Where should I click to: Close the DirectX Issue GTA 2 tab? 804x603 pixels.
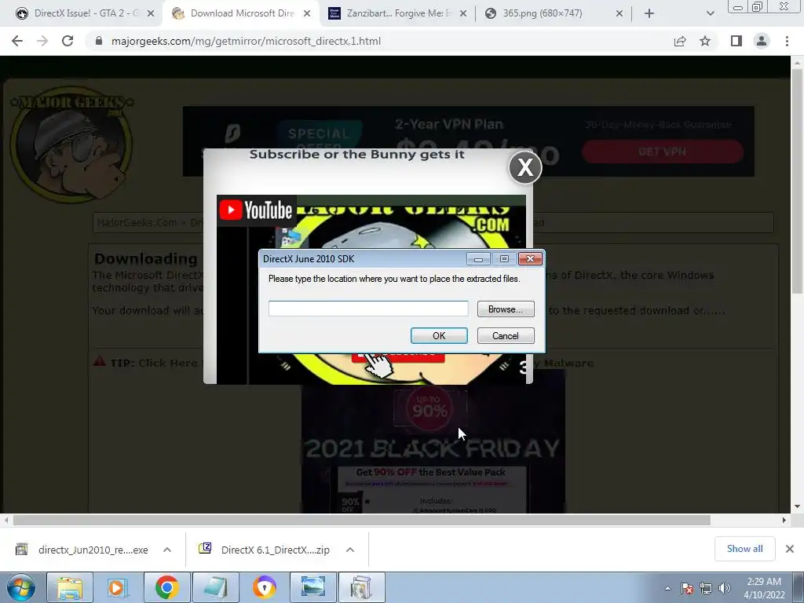(x=151, y=14)
